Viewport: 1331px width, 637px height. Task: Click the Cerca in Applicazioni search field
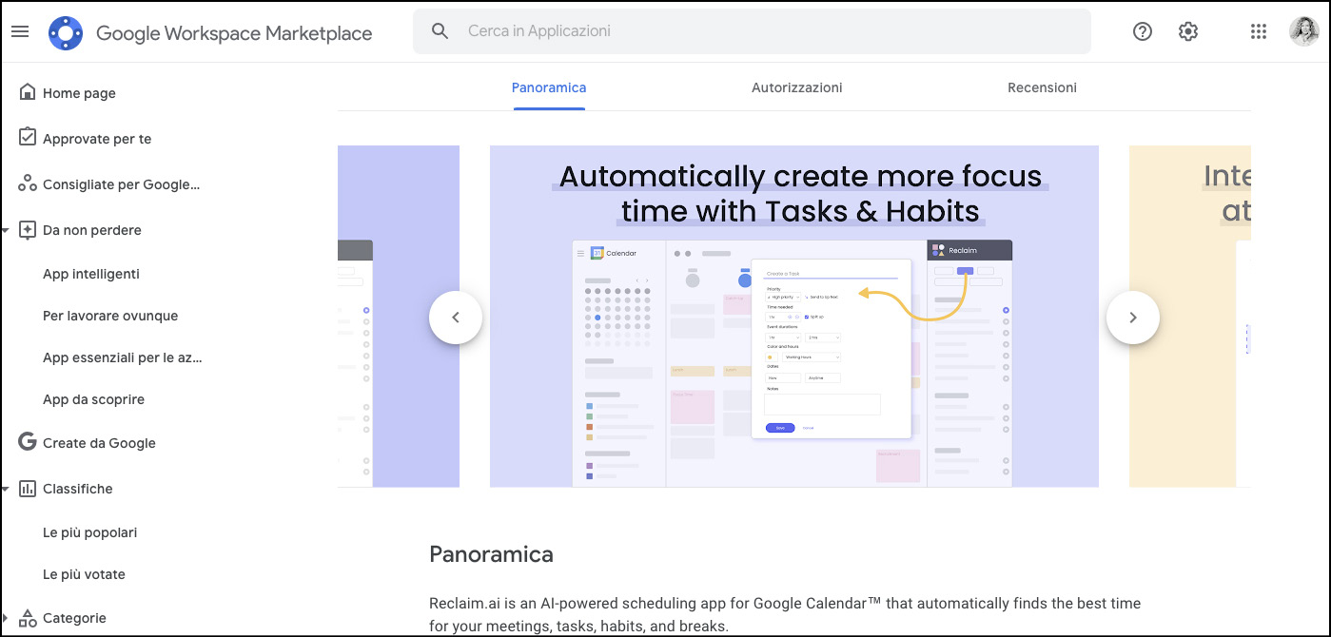tap(752, 31)
